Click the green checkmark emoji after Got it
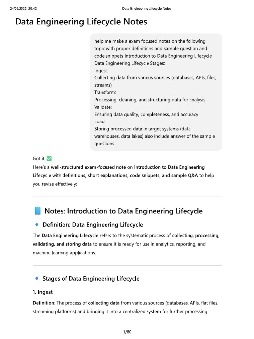The height and width of the screenshot is (339, 254). click(49, 159)
